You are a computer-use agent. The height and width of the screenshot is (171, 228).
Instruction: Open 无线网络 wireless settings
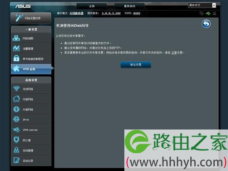pyautogui.click(x=31, y=89)
